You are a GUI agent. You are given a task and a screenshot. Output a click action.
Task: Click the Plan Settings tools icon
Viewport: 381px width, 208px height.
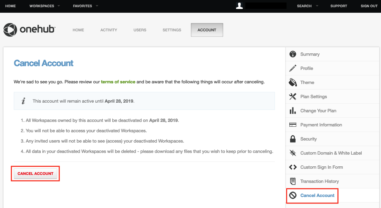point(293,96)
